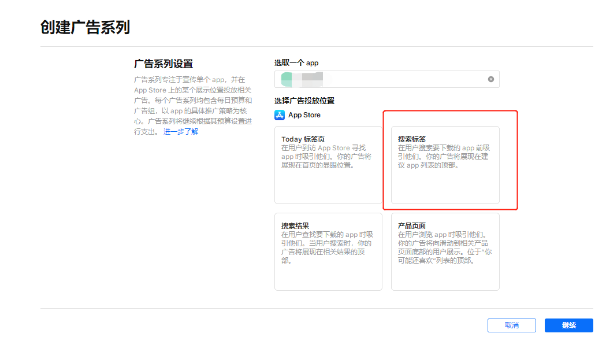Click the 选取一个 app field label
Image resolution: width=606 pixels, height=337 pixels.
click(296, 62)
